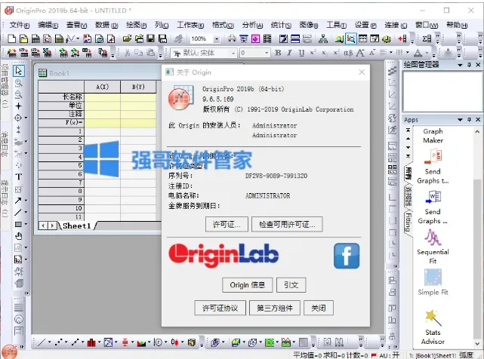Select the Zoom In tool
Image resolution: width=484 pixels, height=359 pixels.
tap(19, 83)
